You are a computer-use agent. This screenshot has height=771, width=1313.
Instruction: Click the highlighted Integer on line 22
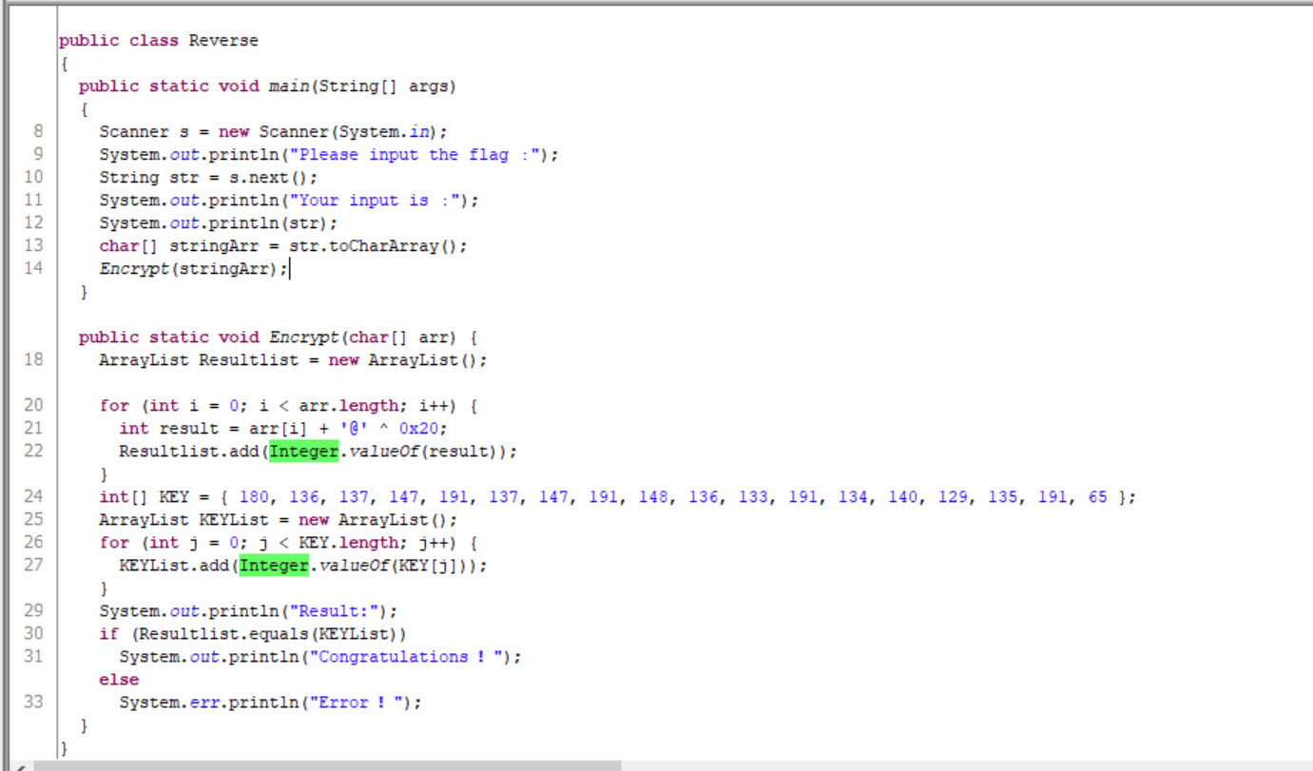tap(303, 452)
